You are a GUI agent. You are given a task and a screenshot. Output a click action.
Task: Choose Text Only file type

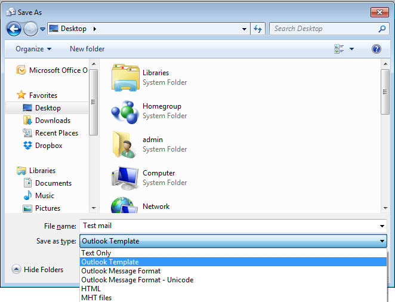point(233,253)
